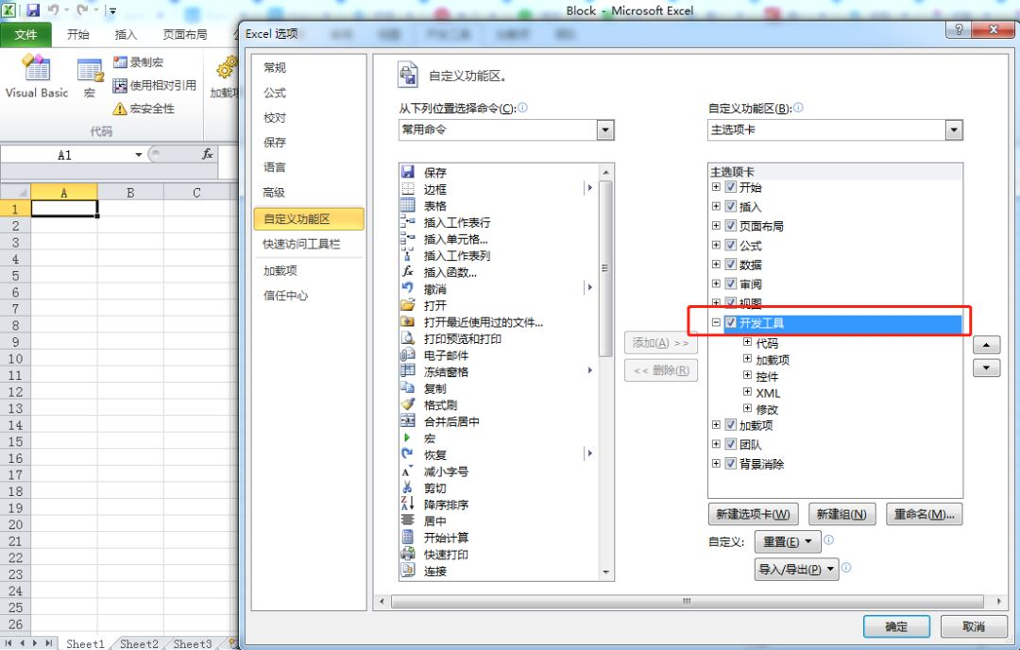Open the Sheet2 worksheet tab
Image resolution: width=1020 pixels, height=650 pixels.
139,642
